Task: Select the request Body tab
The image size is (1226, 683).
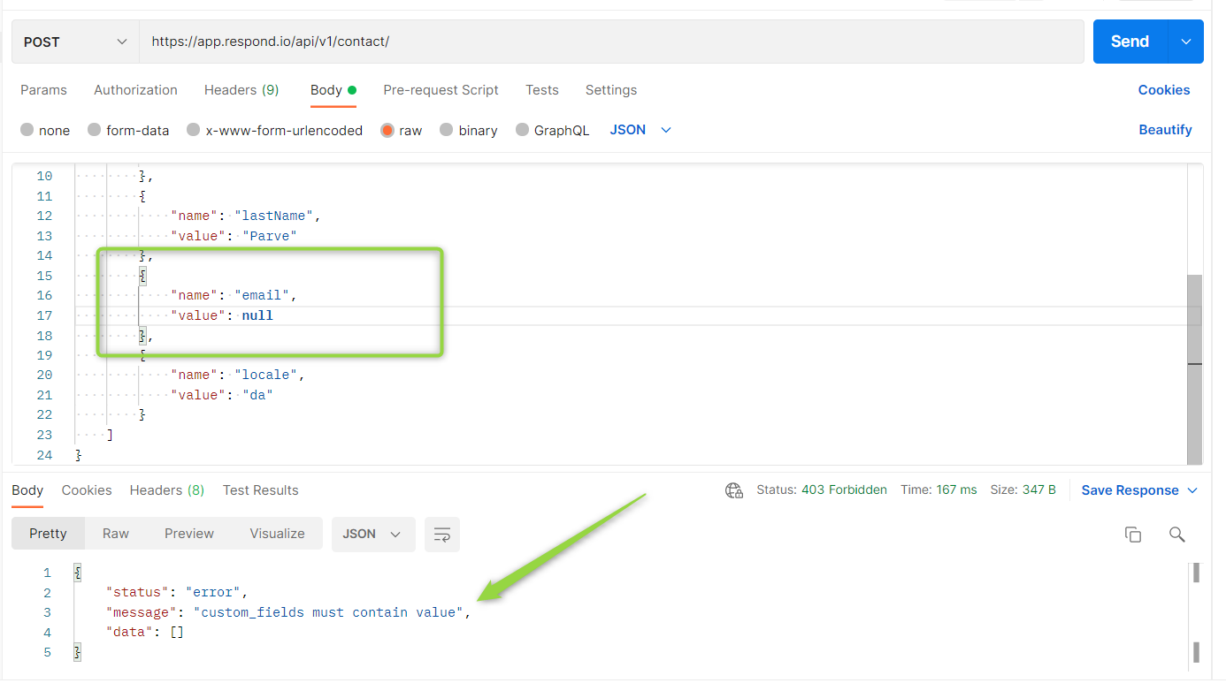Action: click(333, 90)
